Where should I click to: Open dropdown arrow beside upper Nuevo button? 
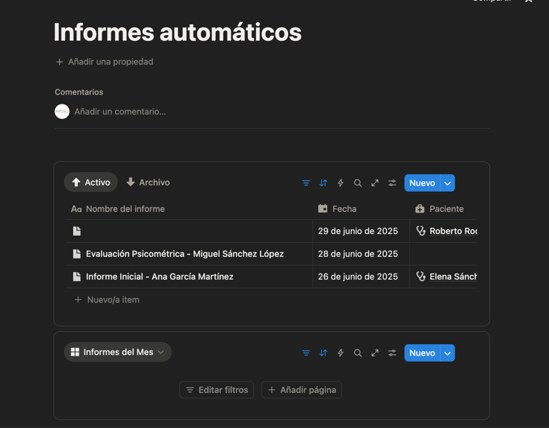[447, 183]
